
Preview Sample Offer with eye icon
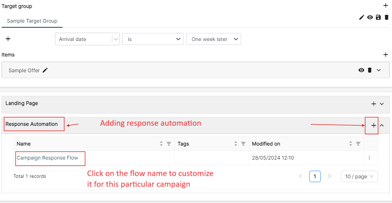click(361, 70)
